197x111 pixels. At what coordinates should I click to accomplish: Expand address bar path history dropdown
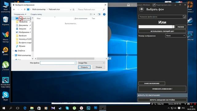[x=70, y=10]
